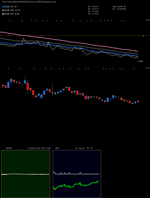Click the '<Tops' axis label
This screenshot has width=150, height=198.
[147, 20]
